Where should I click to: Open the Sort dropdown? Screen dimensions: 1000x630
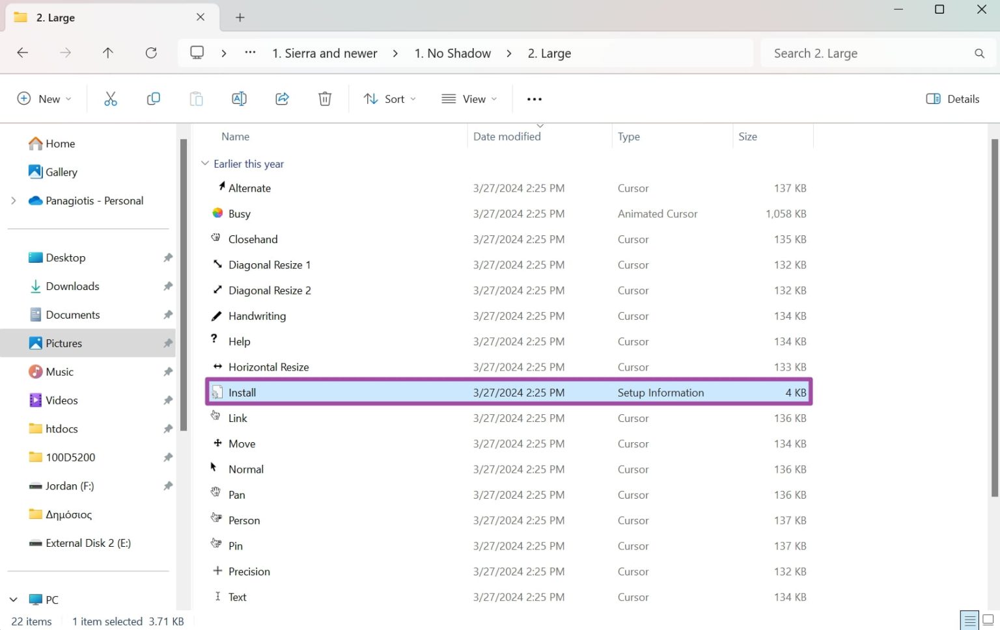tap(389, 98)
